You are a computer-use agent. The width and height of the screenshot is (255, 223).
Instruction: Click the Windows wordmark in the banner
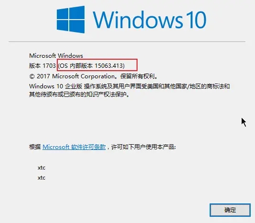138,20
